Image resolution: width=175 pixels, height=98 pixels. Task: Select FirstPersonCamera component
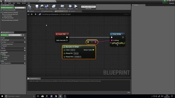point(8,18)
